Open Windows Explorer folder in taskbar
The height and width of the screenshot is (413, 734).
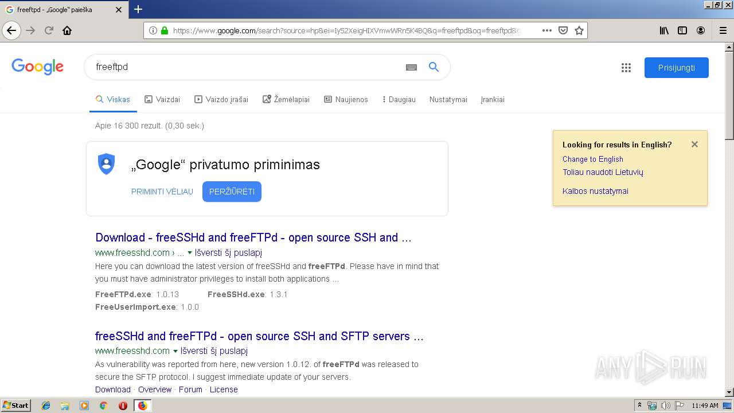tap(65, 406)
